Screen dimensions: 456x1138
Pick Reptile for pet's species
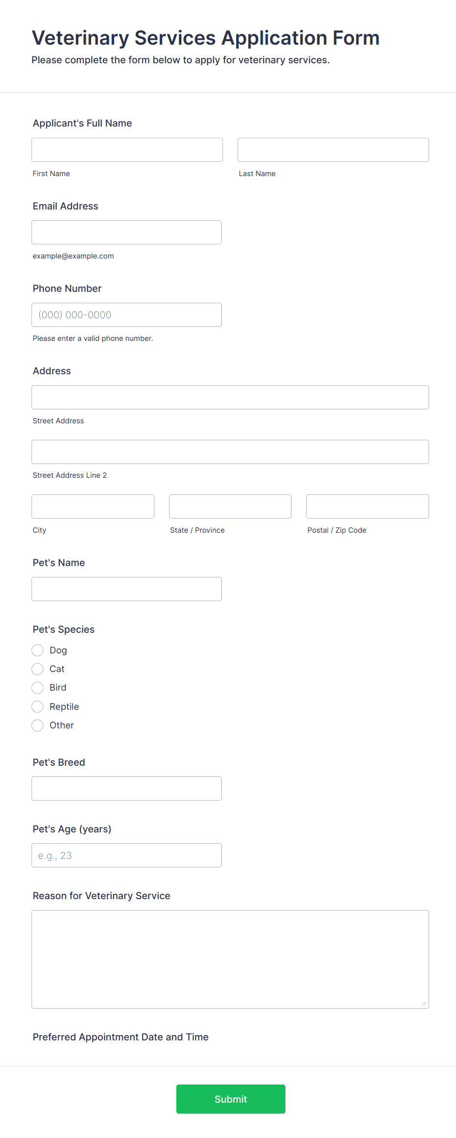coord(38,706)
